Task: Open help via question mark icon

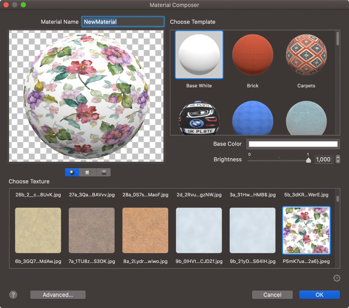Action: tap(13, 295)
